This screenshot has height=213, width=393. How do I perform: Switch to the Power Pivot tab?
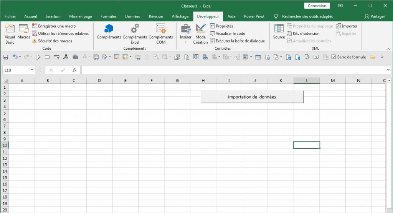(254, 16)
